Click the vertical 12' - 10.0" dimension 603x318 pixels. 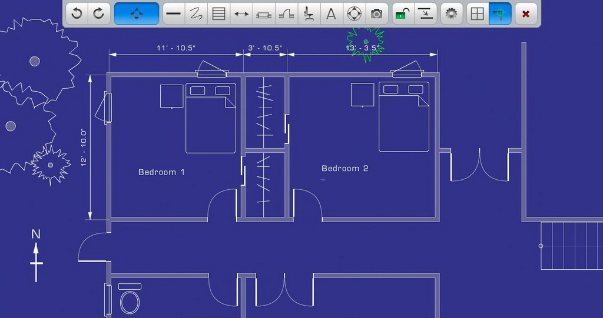84,148
